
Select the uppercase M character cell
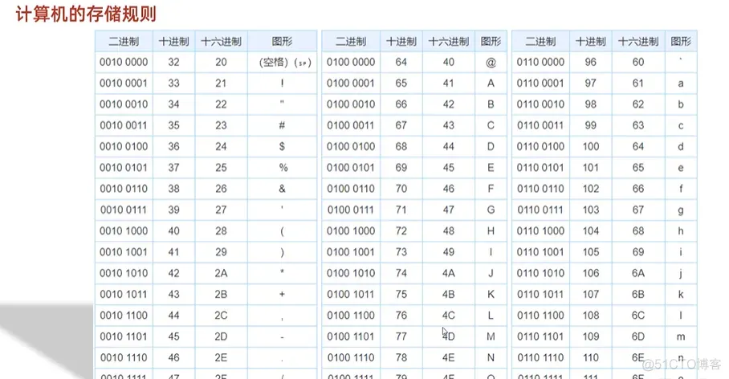[491, 336]
